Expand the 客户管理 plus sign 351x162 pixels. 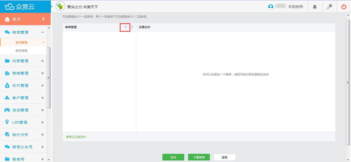(42, 98)
